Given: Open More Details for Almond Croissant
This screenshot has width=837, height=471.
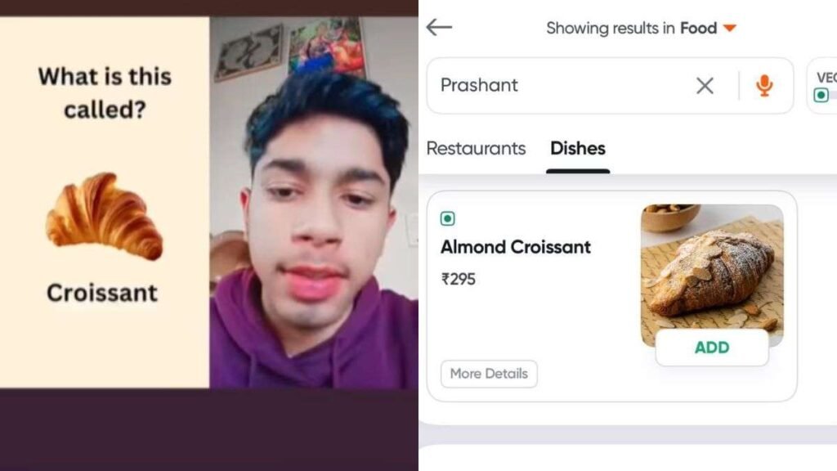Looking at the screenshot, I should (x=489, y=374).
